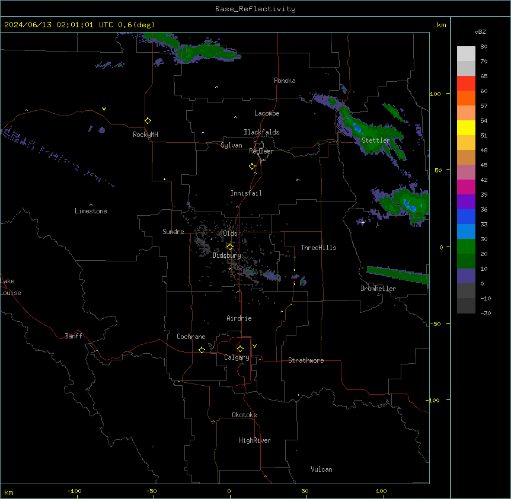Click the Strathmore town label

tap(306, 360)
